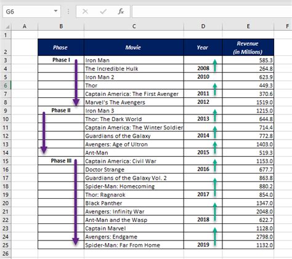Select the Doctor Strange cell

pos(134,169)
